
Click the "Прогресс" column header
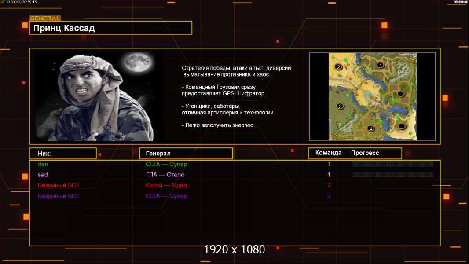(365, 153)
